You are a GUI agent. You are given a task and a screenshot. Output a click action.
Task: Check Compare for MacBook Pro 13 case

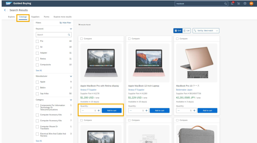(x=177, y=39)
